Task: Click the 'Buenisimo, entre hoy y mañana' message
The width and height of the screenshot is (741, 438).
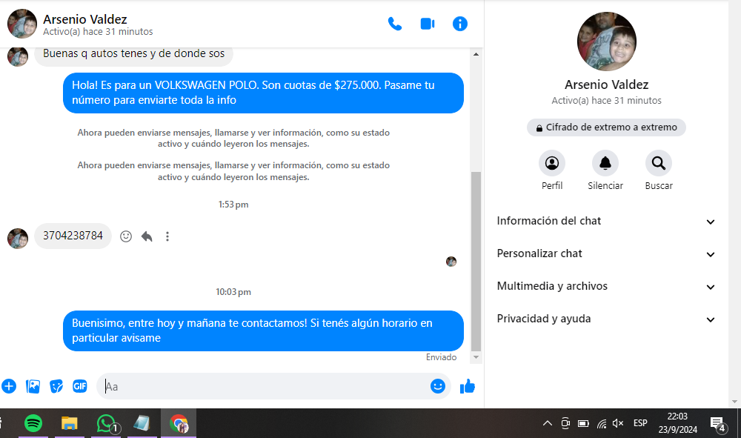Action: (x=263, y=331)
